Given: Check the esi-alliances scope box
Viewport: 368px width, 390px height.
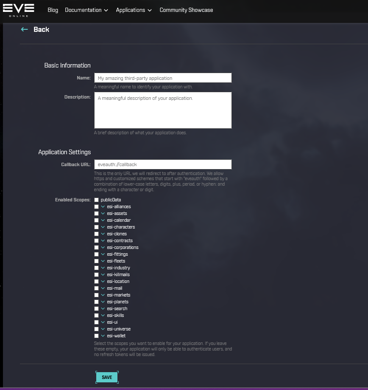Looking at the screenshot, I should click(97, 207).
